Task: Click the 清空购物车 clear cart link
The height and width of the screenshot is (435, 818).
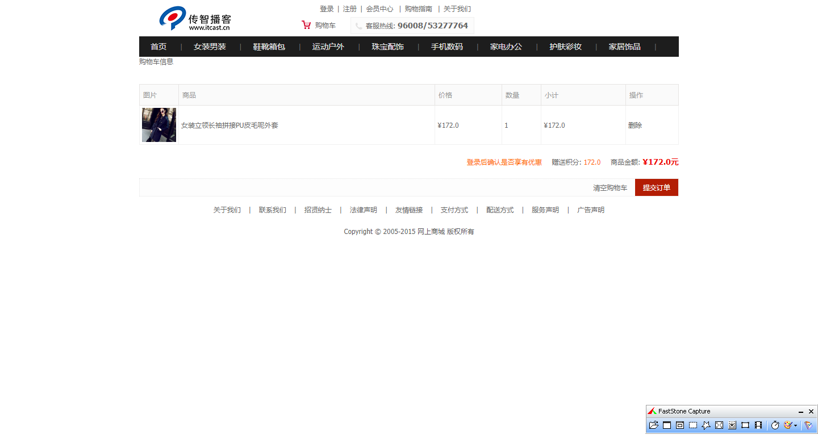Action: (610, 188)
